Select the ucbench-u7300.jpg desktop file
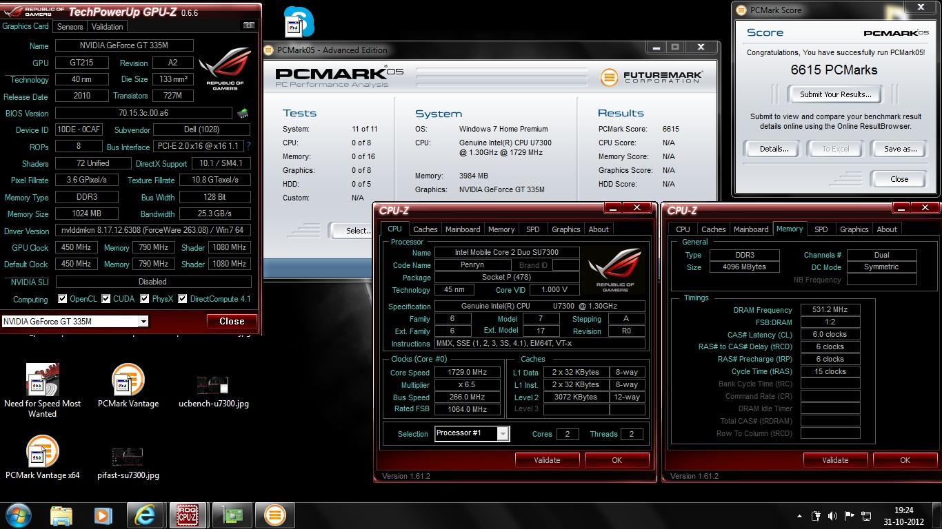Image resolution: width=942 pixels, height=529 pixels. tap(213, 392)
